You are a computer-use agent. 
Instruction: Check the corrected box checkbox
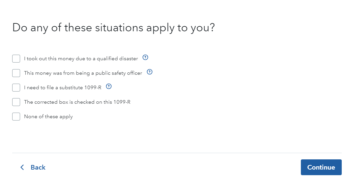pos(16,102)
